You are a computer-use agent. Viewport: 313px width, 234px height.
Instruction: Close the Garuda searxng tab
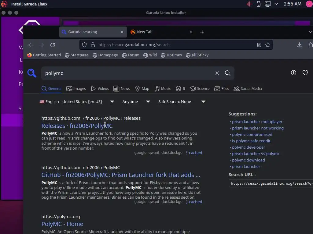[x=122, y=32]
